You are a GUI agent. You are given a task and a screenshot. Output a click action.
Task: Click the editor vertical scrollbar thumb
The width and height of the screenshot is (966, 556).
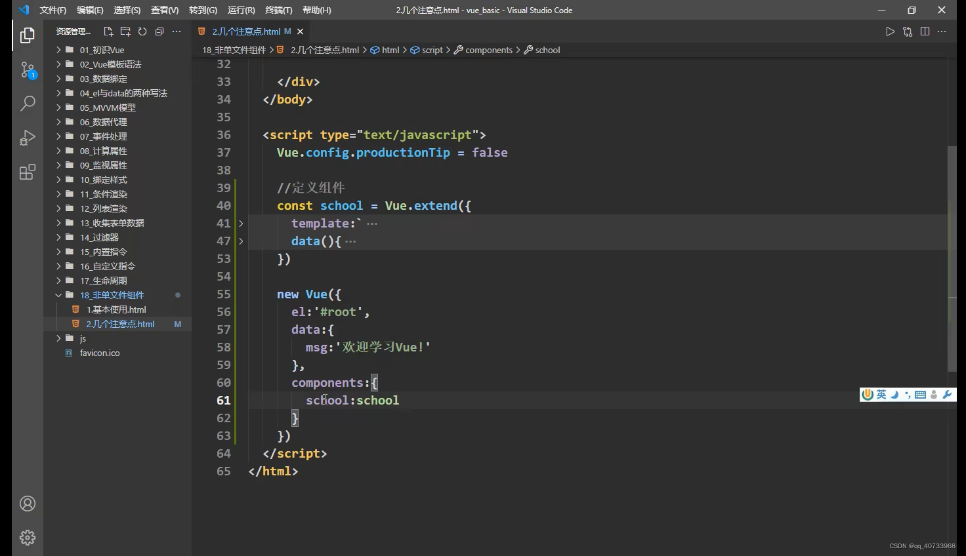[x=952, y=258]
